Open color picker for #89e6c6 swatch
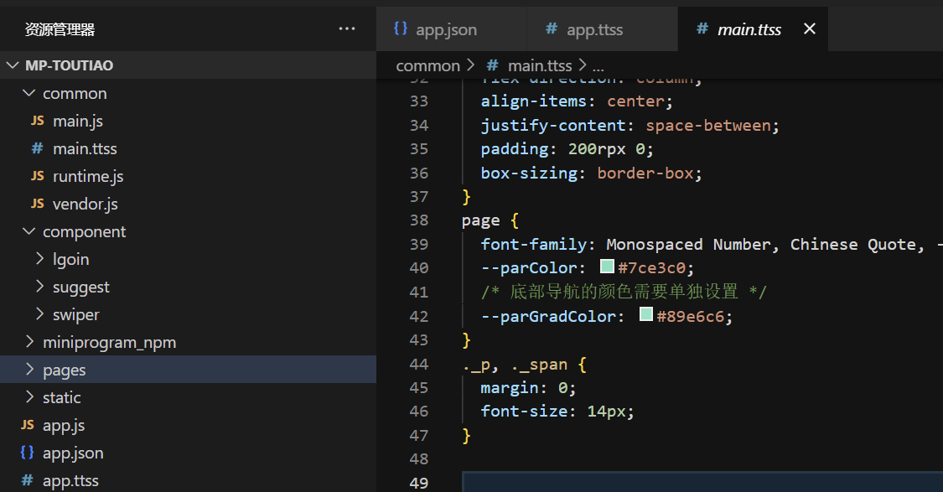The height and width of the screenshot is (492, 943). [646, 315]
